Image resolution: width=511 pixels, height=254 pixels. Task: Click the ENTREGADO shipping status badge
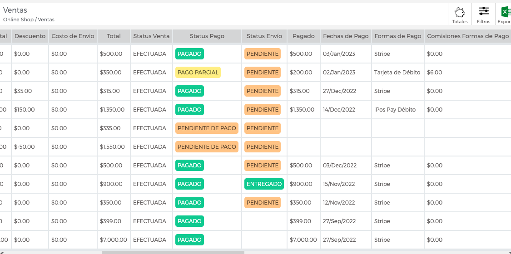point(264,184)
